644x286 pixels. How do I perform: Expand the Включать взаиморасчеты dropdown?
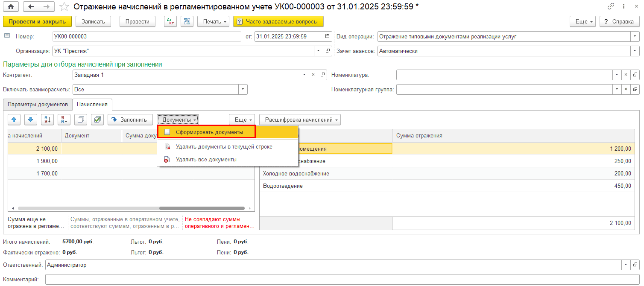(243, 90)
